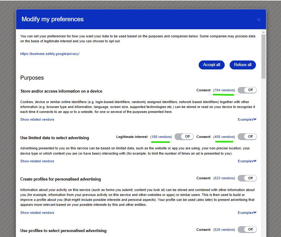This screenshot has width=281, height=237.
Task: Toggle consent for Store and/or access information
Action: [x=247, y=90]
